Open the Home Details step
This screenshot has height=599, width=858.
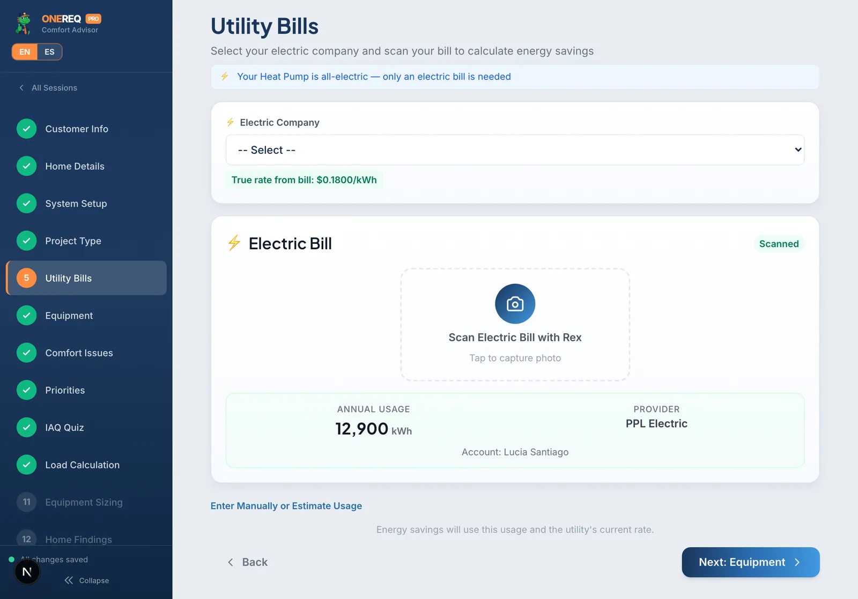pyautogui.click(x=86, y=166)
